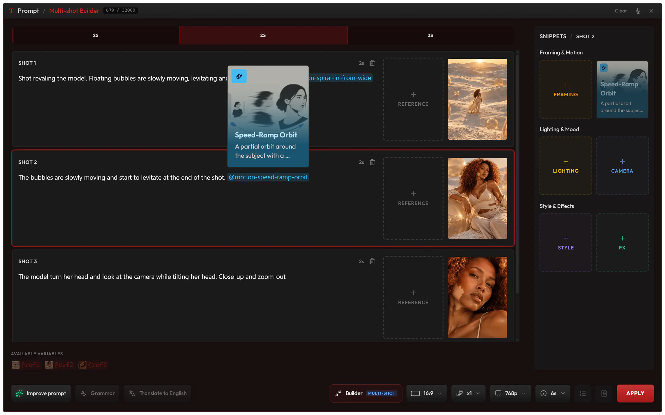Image resolution: width=665 pixels, height=415 pixels.
Task: Clear the prompt with the Clear button
Action: tap(621, 11)
